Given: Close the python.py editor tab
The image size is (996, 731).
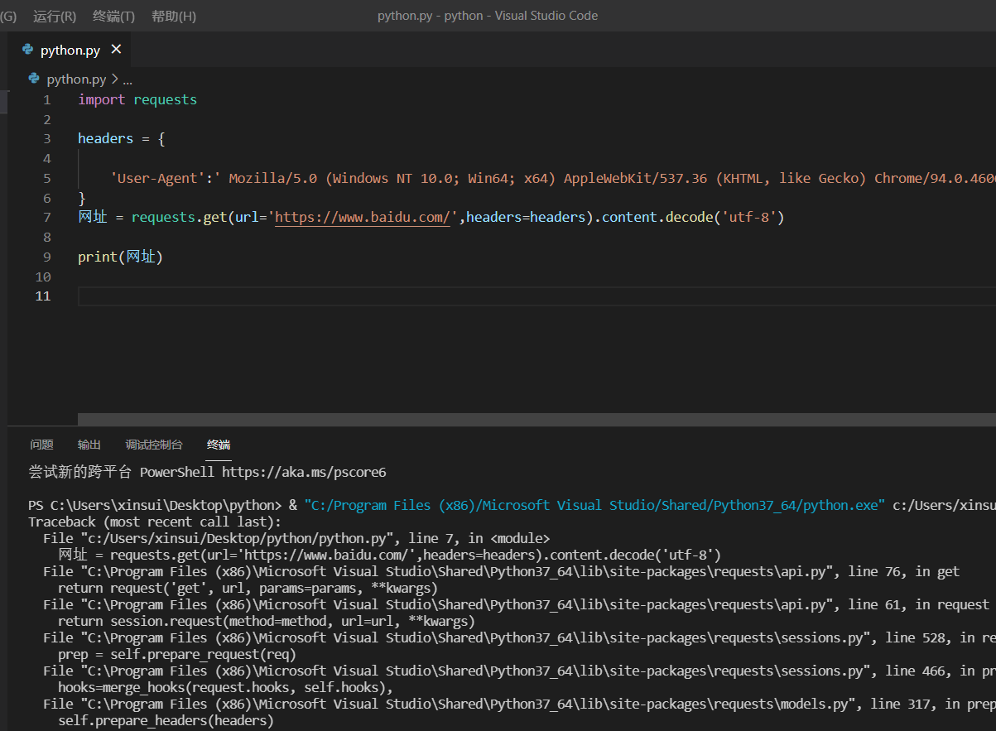Looking at the screenshot, I should pos(116,50).
